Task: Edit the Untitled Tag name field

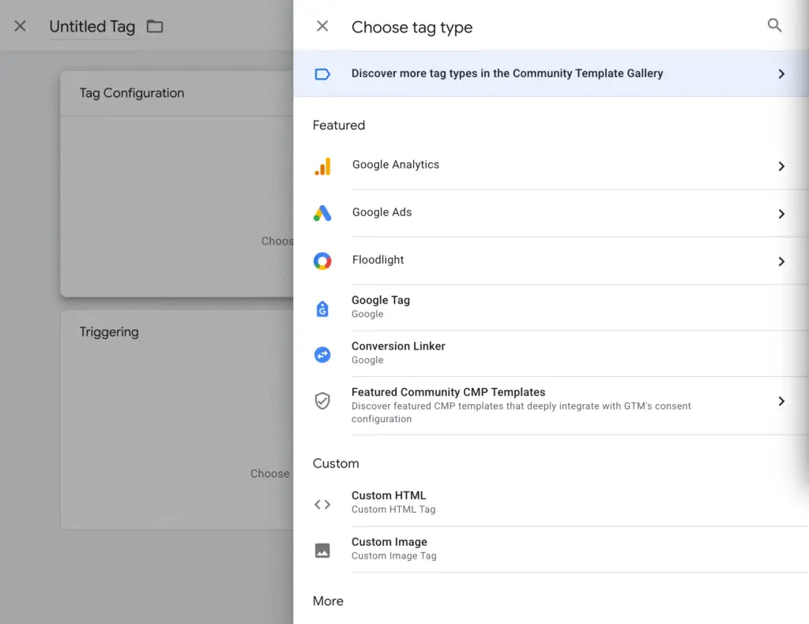Action: 92,27
